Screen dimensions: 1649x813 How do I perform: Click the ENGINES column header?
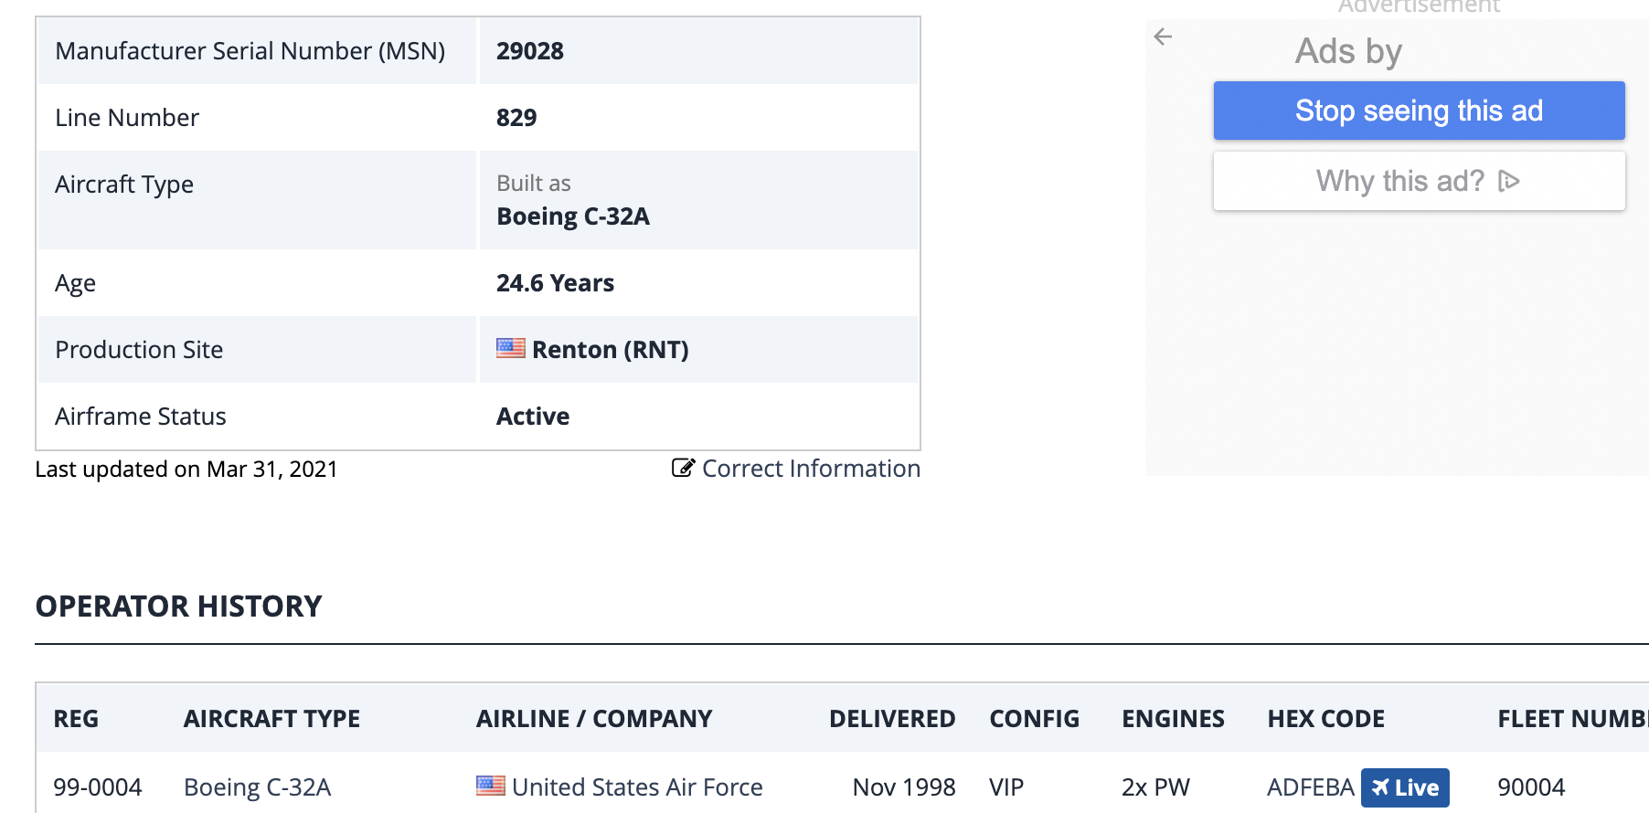[1173, 719]
